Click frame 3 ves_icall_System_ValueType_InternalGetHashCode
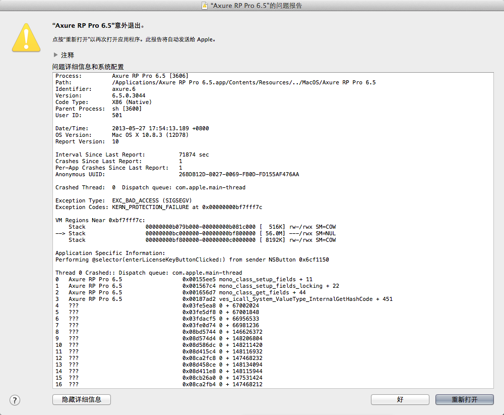 224,299
